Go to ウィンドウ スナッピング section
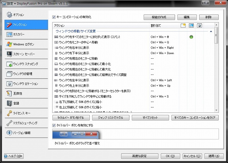The image size is (228, 163). [x=26, y=64]
